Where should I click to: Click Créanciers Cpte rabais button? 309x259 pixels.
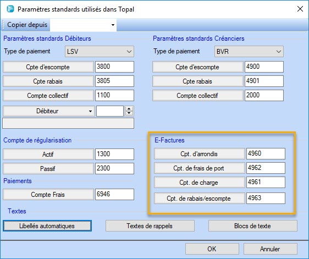tap(197, 81)
